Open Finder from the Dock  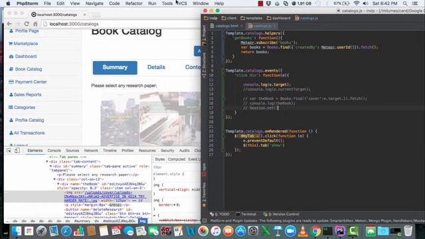pos(16,231)
